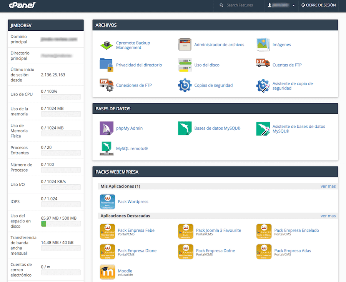Expand the user account dropdown arrow
Viewport: 346px width, 282px height.
coord(293,5)
